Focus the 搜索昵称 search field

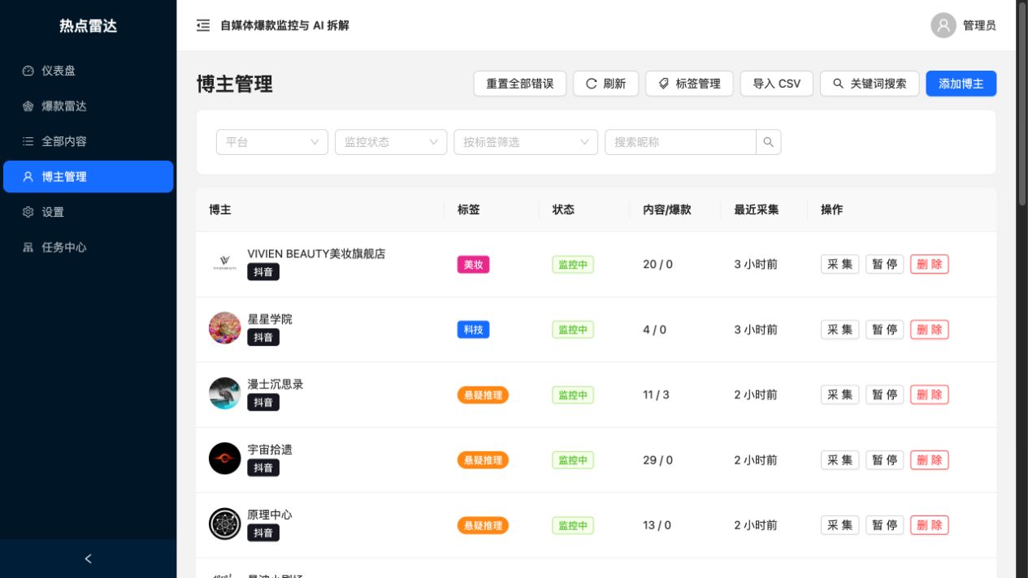680,142
